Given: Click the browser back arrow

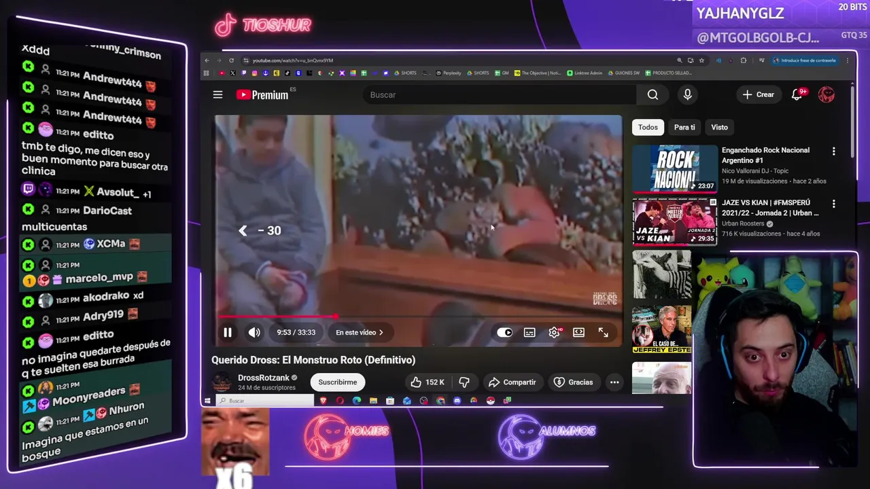Looking at the screenshot, I should pyautogui.click(x=208, y=60).
